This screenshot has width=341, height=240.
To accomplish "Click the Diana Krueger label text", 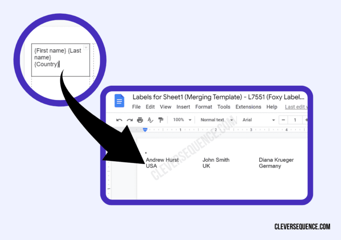I will pos(276,160).
